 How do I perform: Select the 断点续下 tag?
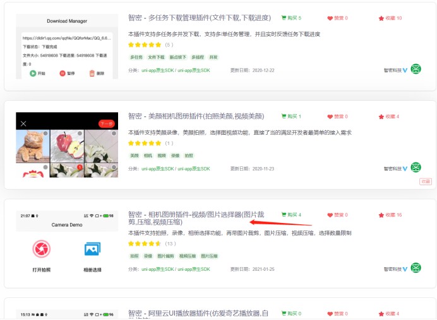pos(178,57)
